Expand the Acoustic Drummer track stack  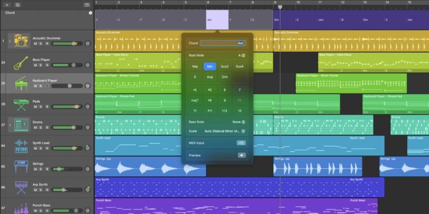coord(10,41)
